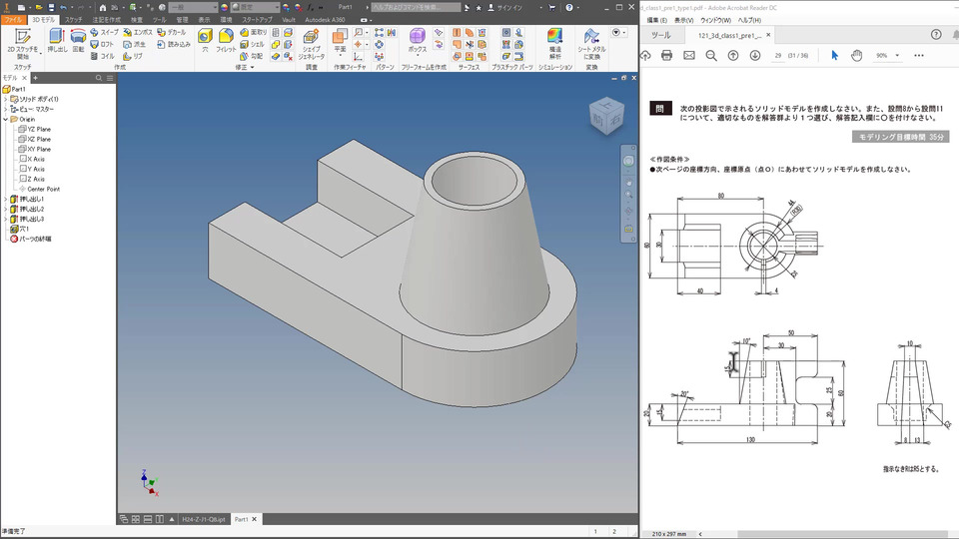Select the エンボス (Emboss) tool
Image resolution: width=959 pixels, height=539 pixels.
(x=138, y=32)
